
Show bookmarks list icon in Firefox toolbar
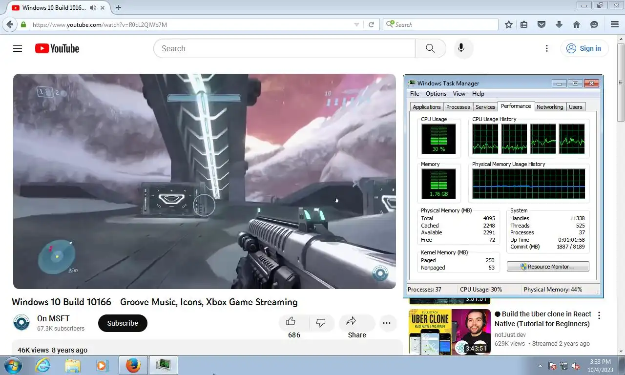(524, 24)
